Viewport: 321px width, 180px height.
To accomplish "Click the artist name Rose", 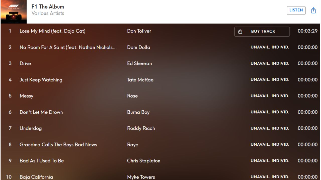I will 132,96.
